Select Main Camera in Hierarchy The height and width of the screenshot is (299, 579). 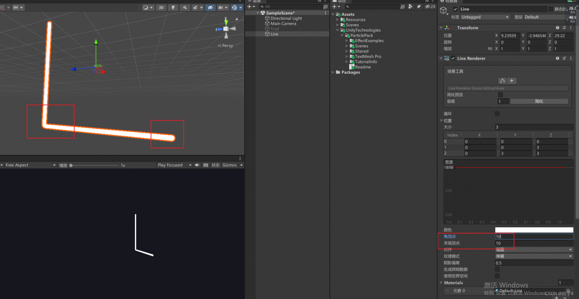pos(284,23)
